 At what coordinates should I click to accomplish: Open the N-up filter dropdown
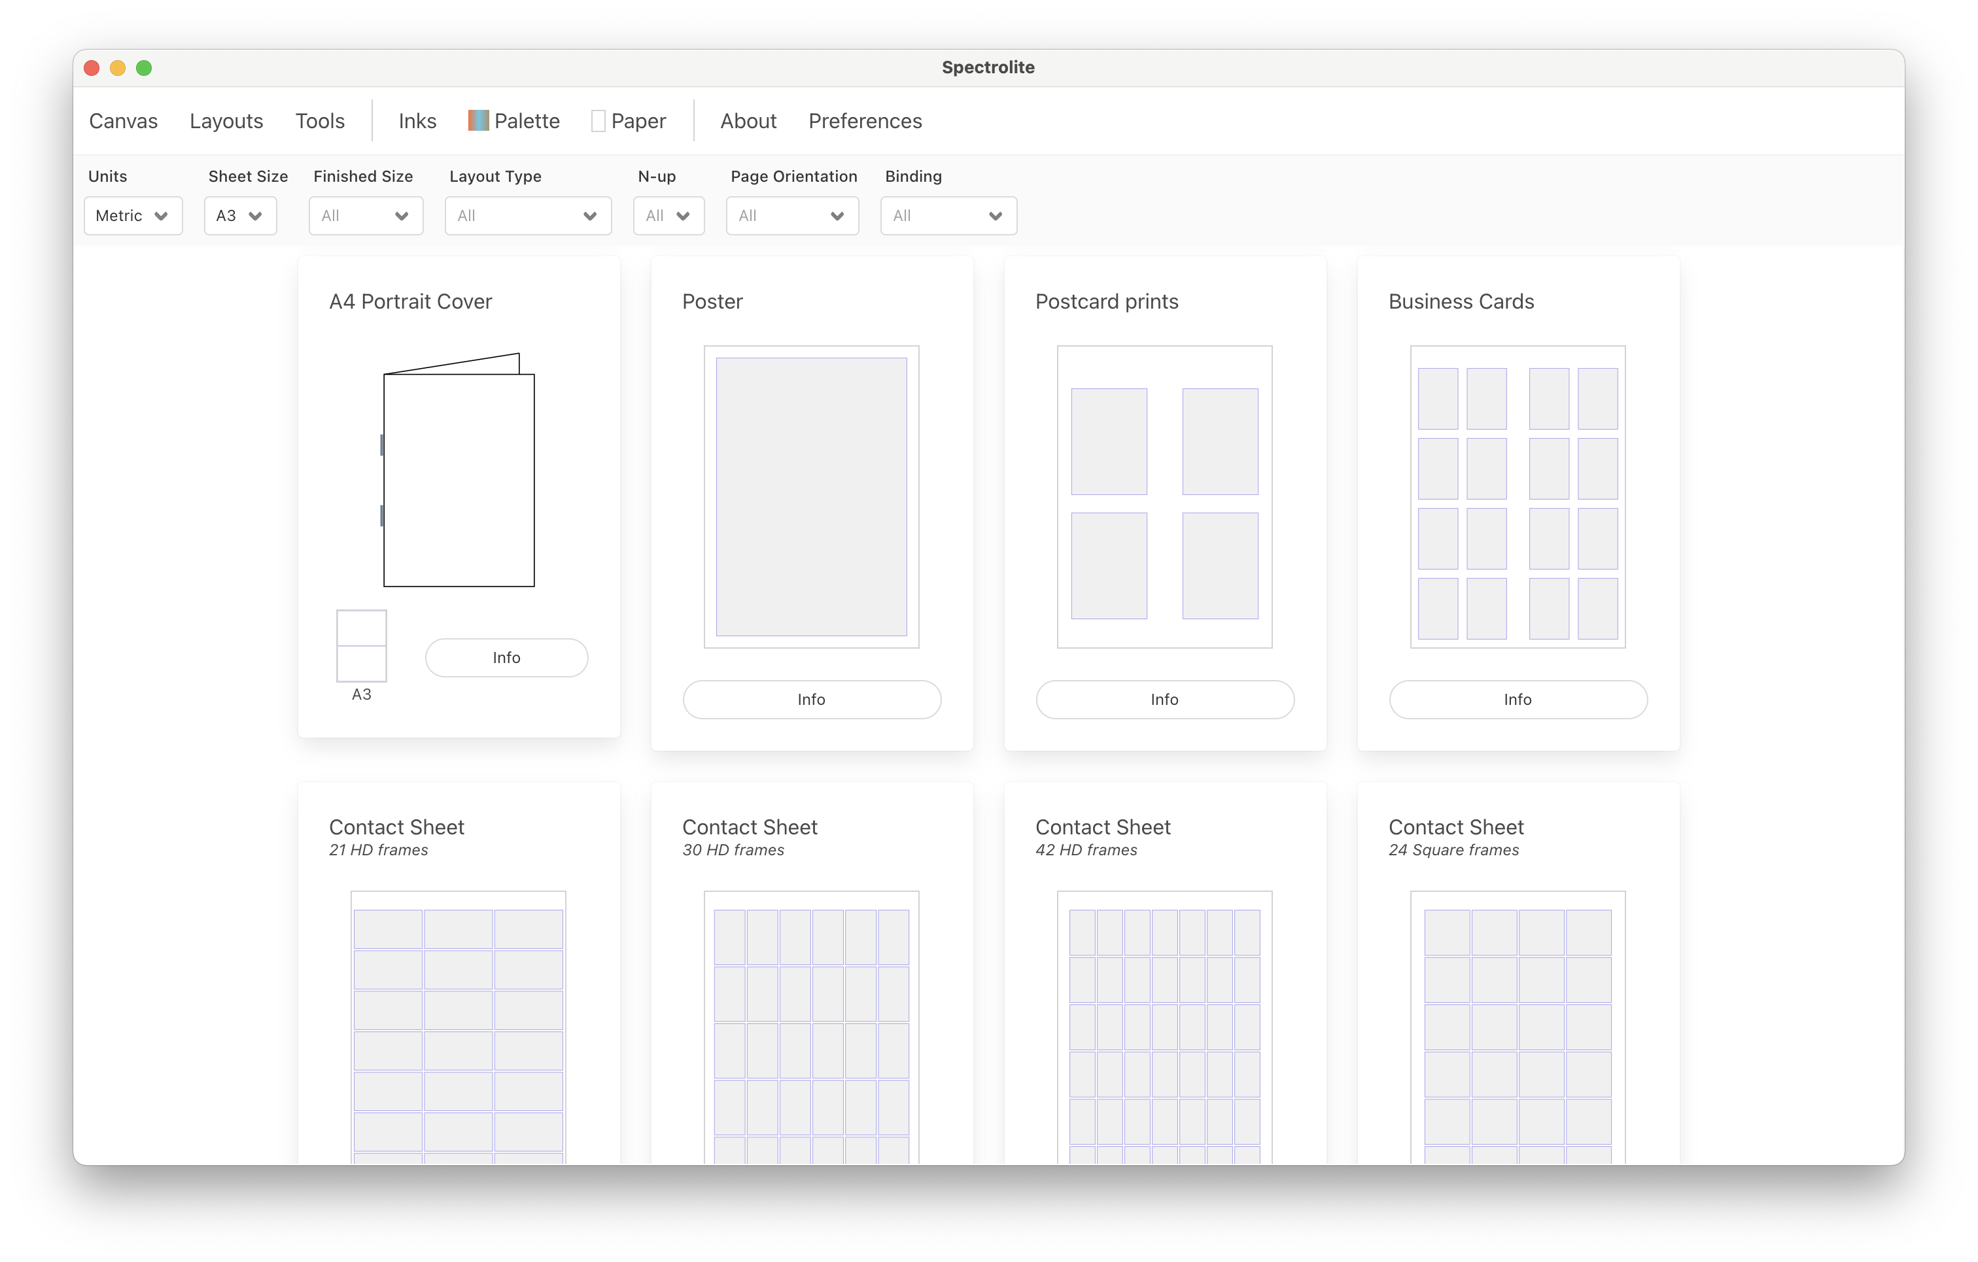pos(668,216)
